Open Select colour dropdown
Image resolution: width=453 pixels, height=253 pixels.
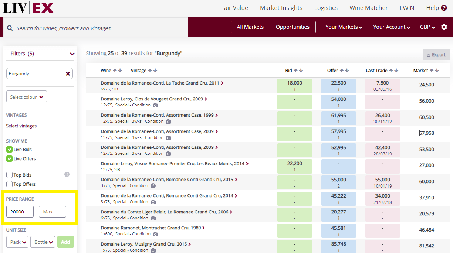click(x=27, y=97)
